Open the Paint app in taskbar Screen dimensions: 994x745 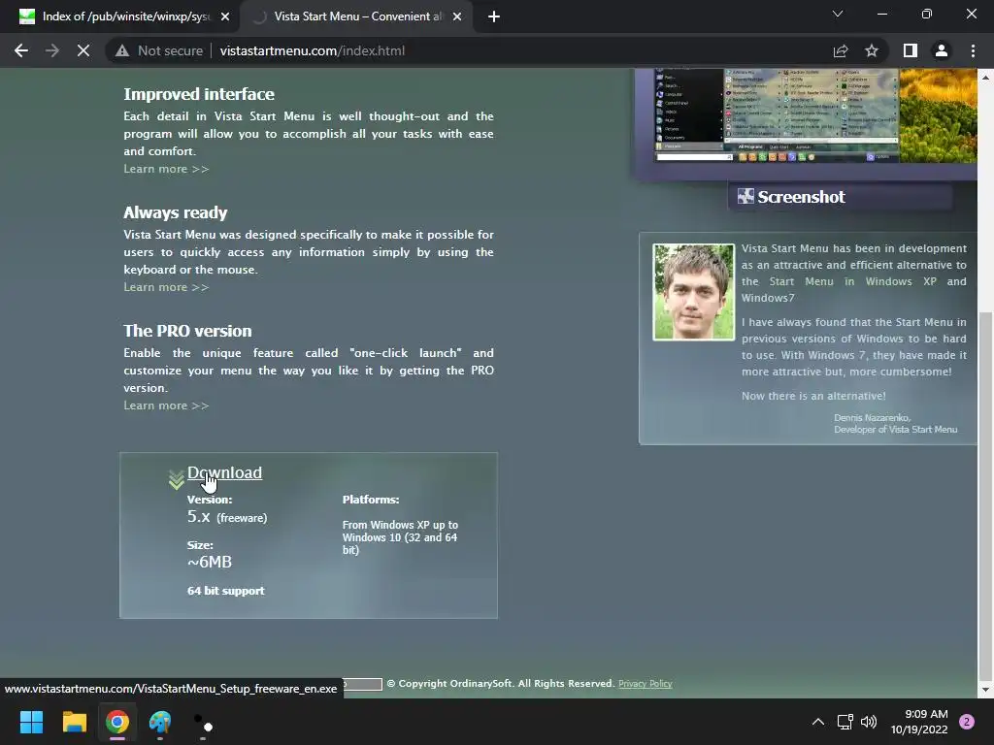pos(160,722)
